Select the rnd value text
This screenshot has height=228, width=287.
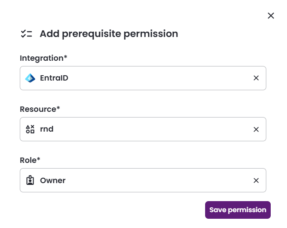[47, 129]
